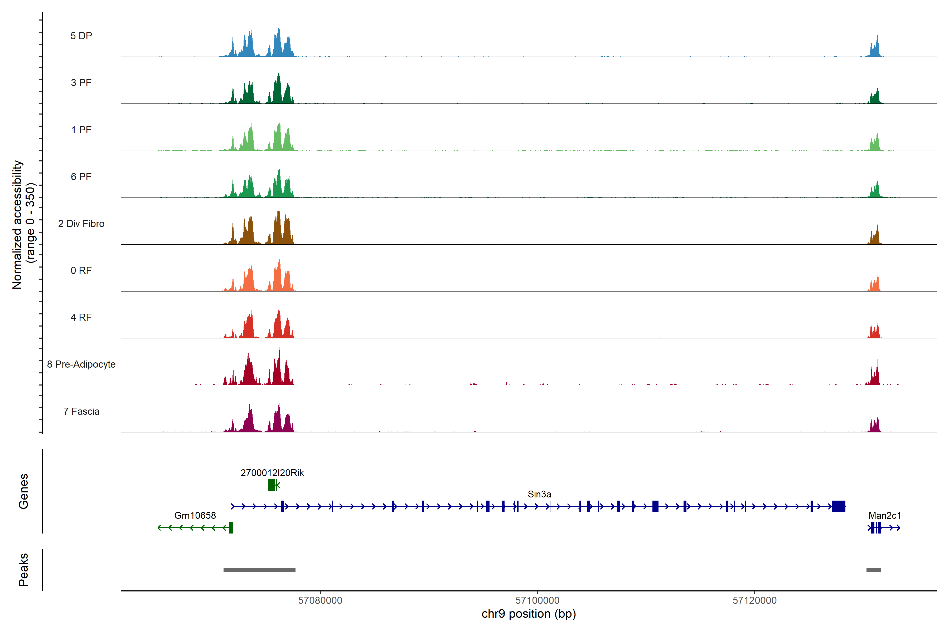Viewport: 949px width, 632px height.
Task: Click the 57080000 axis tick label
Action: tap(320, 601)
